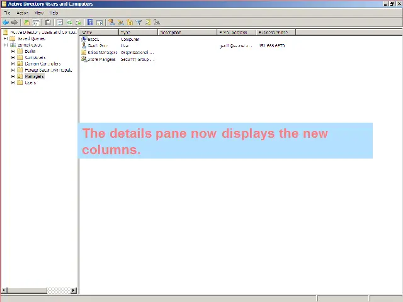Select the esoc1 computer entry
The image size is (403, 302).
point(93,39)
